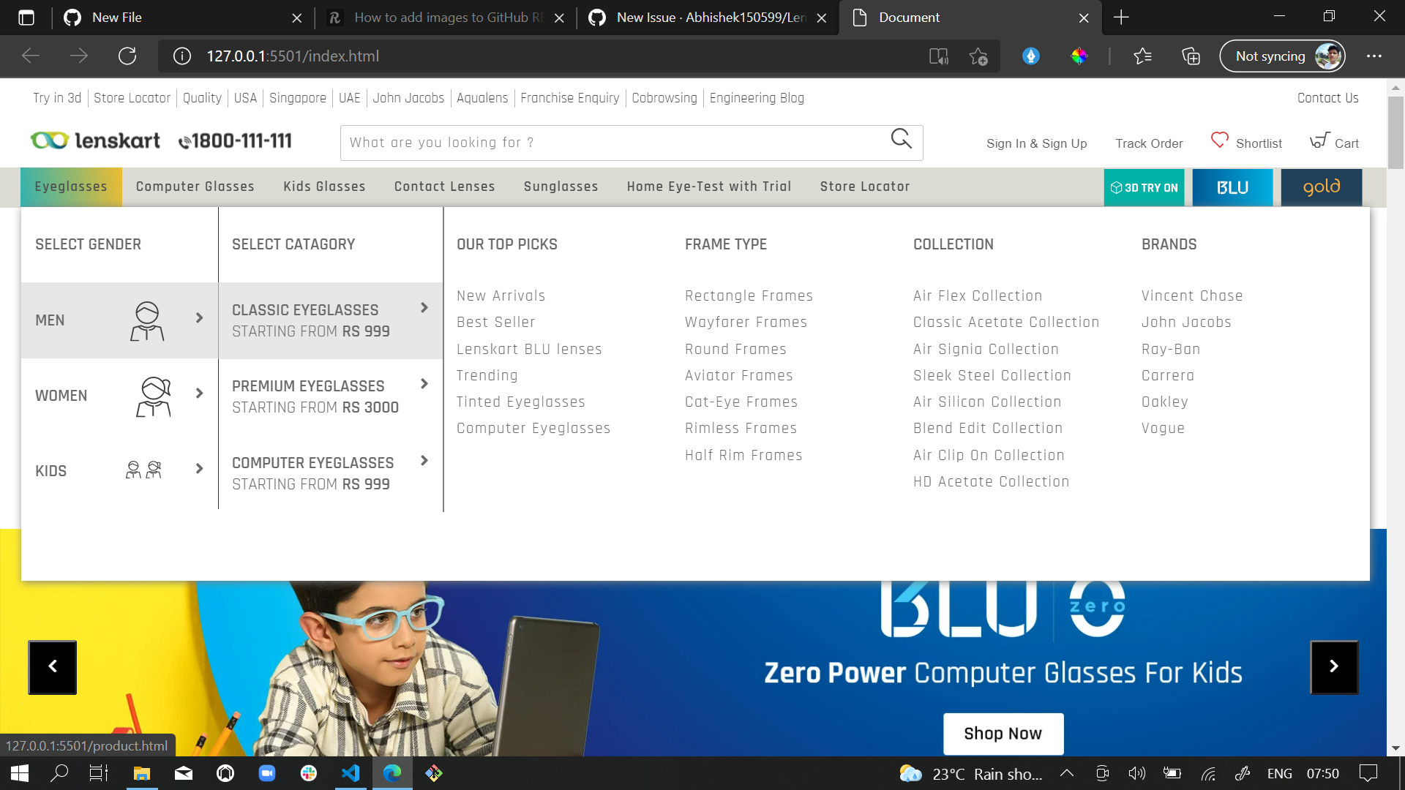Open Visual Studio Code from the taskbar

(351, 773)
